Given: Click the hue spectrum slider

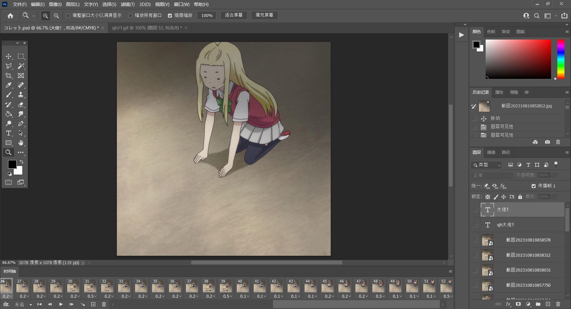Looking at the screenshot, I should point(561,59).
